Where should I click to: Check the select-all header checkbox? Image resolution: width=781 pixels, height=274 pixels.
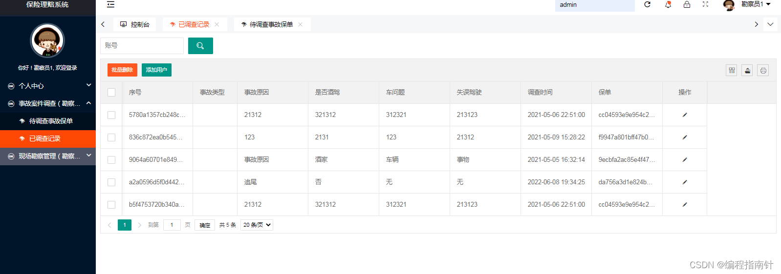coord(111,93)
